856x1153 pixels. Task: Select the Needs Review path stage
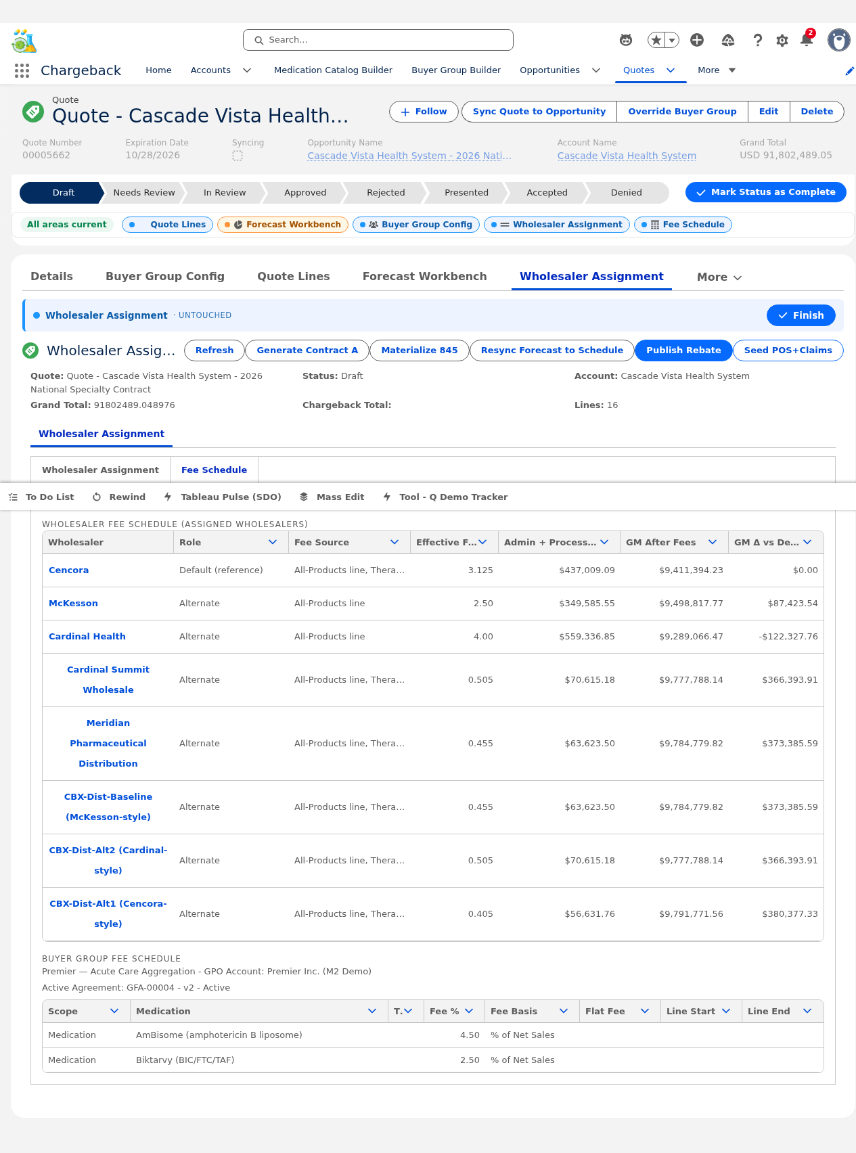[x=143, y=193]
